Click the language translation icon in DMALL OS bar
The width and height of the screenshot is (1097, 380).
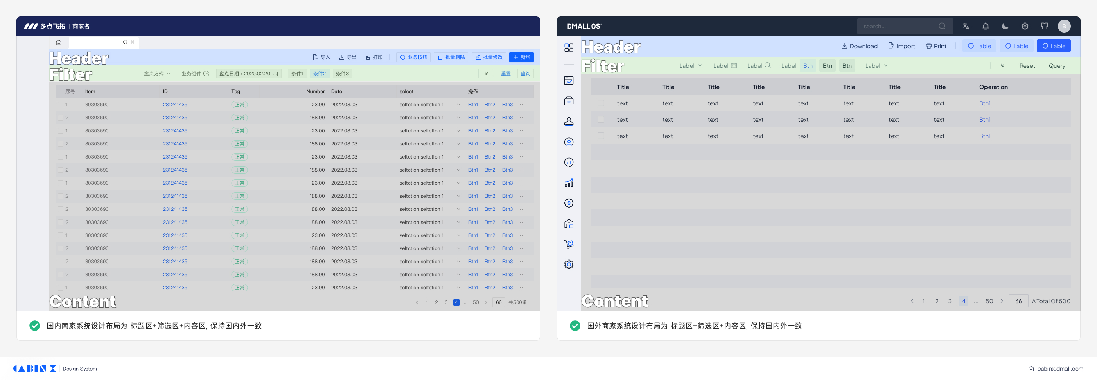tap(966, 26)
